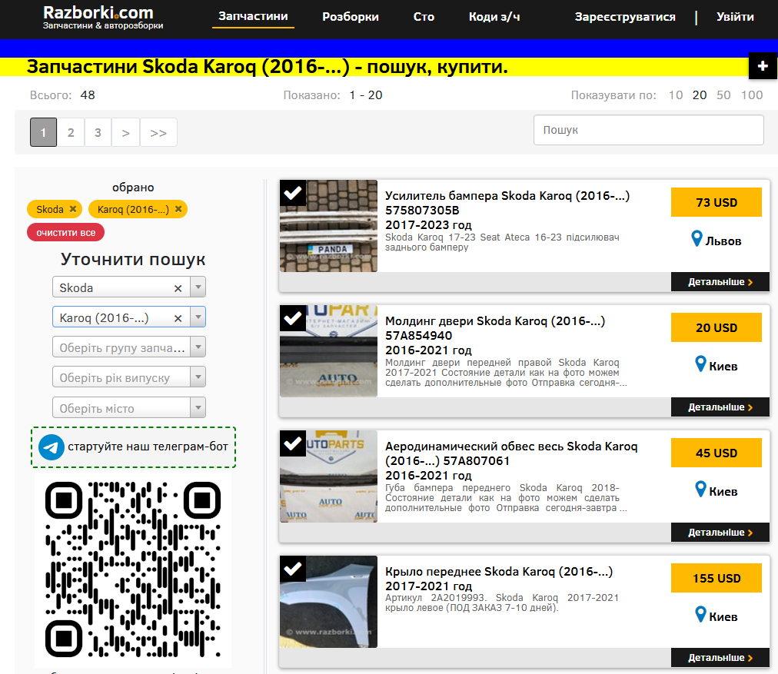This screenshot has width=778, height=674.
Task: Open the Усилитель бампера Skoda Karoq title
Action: pyautogui.click(x=507, y=203)
